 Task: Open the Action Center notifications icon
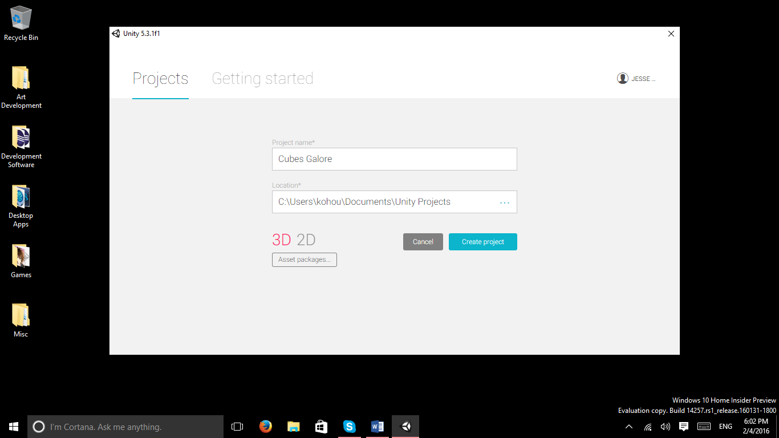(x=684, y=427)
